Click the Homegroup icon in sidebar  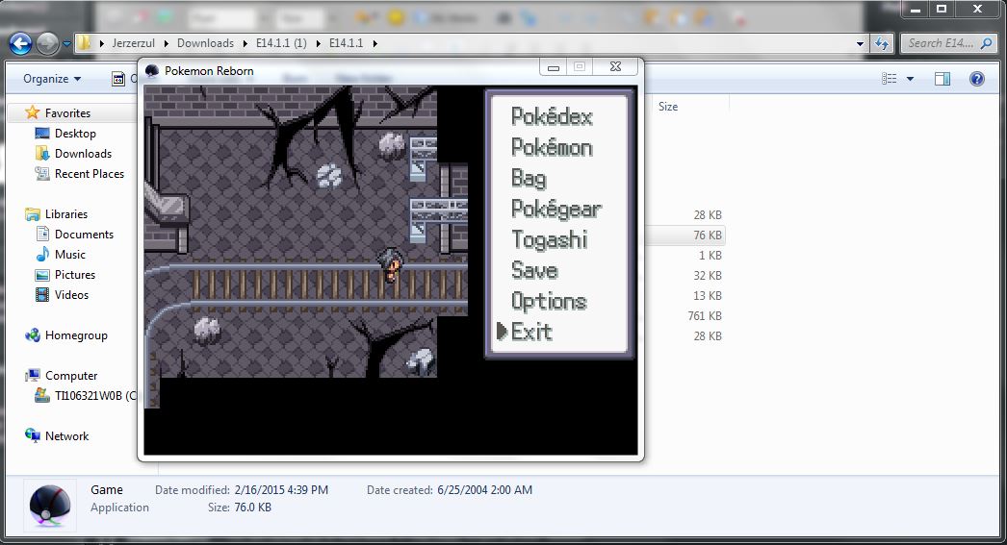pyautogui.click(x=33, y=335)
